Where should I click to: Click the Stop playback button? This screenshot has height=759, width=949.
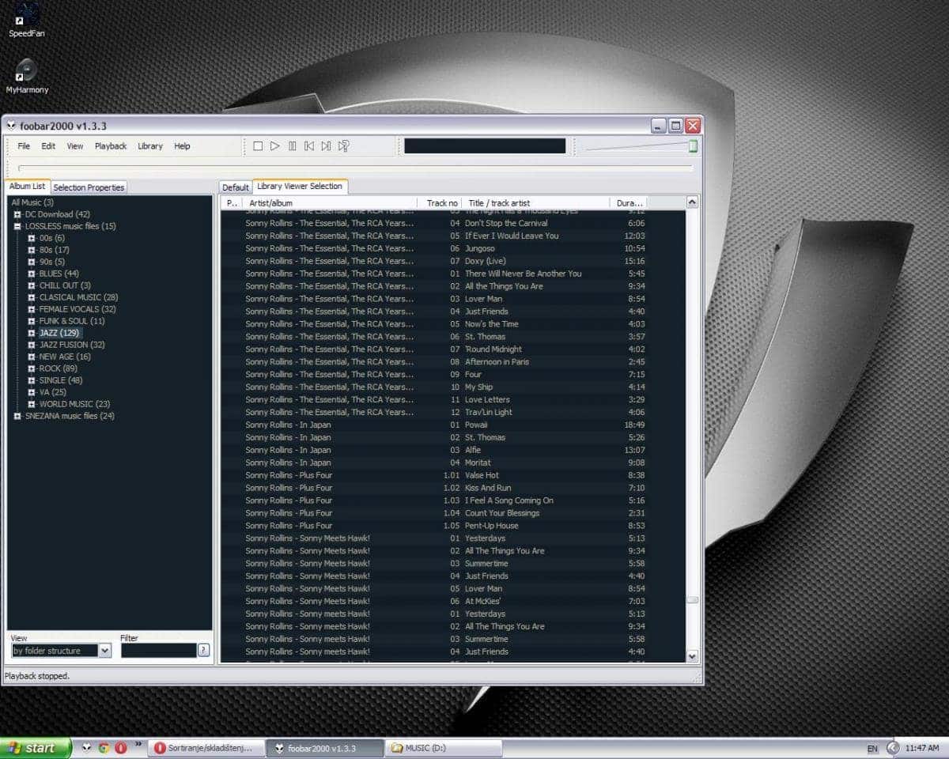point(258,146)
